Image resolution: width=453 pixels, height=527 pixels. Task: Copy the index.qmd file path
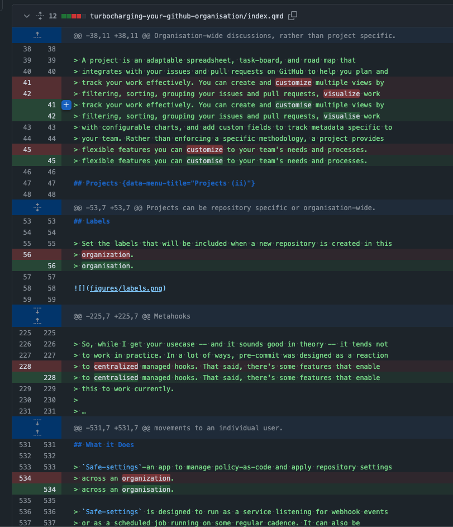pyautogui.click(x=293, y=16)
